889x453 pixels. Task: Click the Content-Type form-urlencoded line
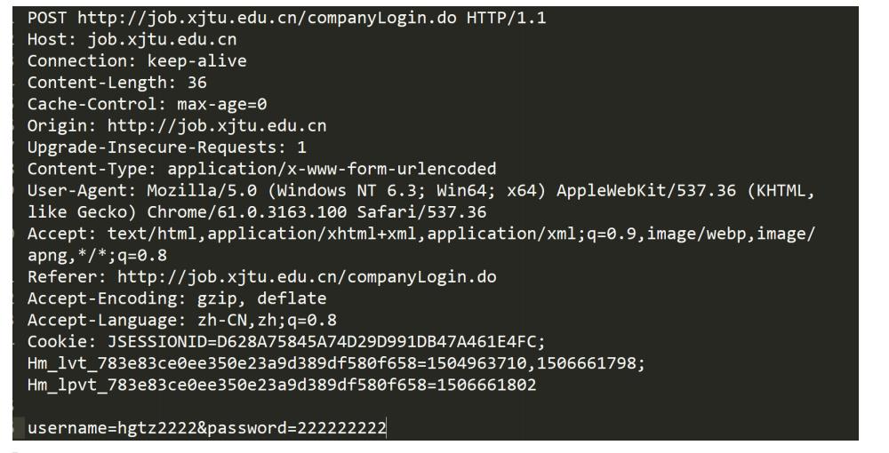pyautogui.click(x=261, y=169)
